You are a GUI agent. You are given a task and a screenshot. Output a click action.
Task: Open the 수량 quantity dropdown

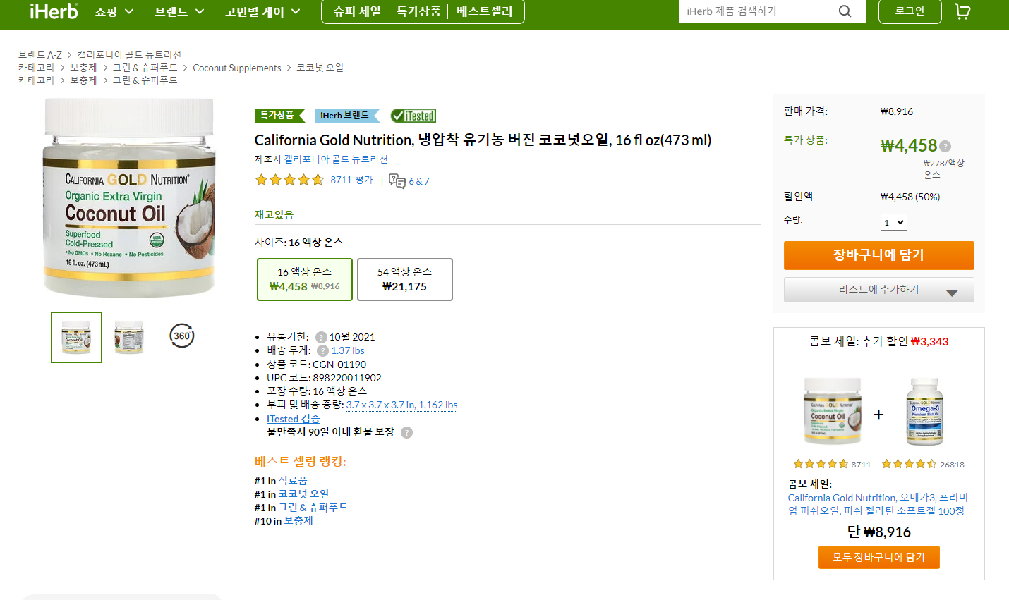point(894,222)
